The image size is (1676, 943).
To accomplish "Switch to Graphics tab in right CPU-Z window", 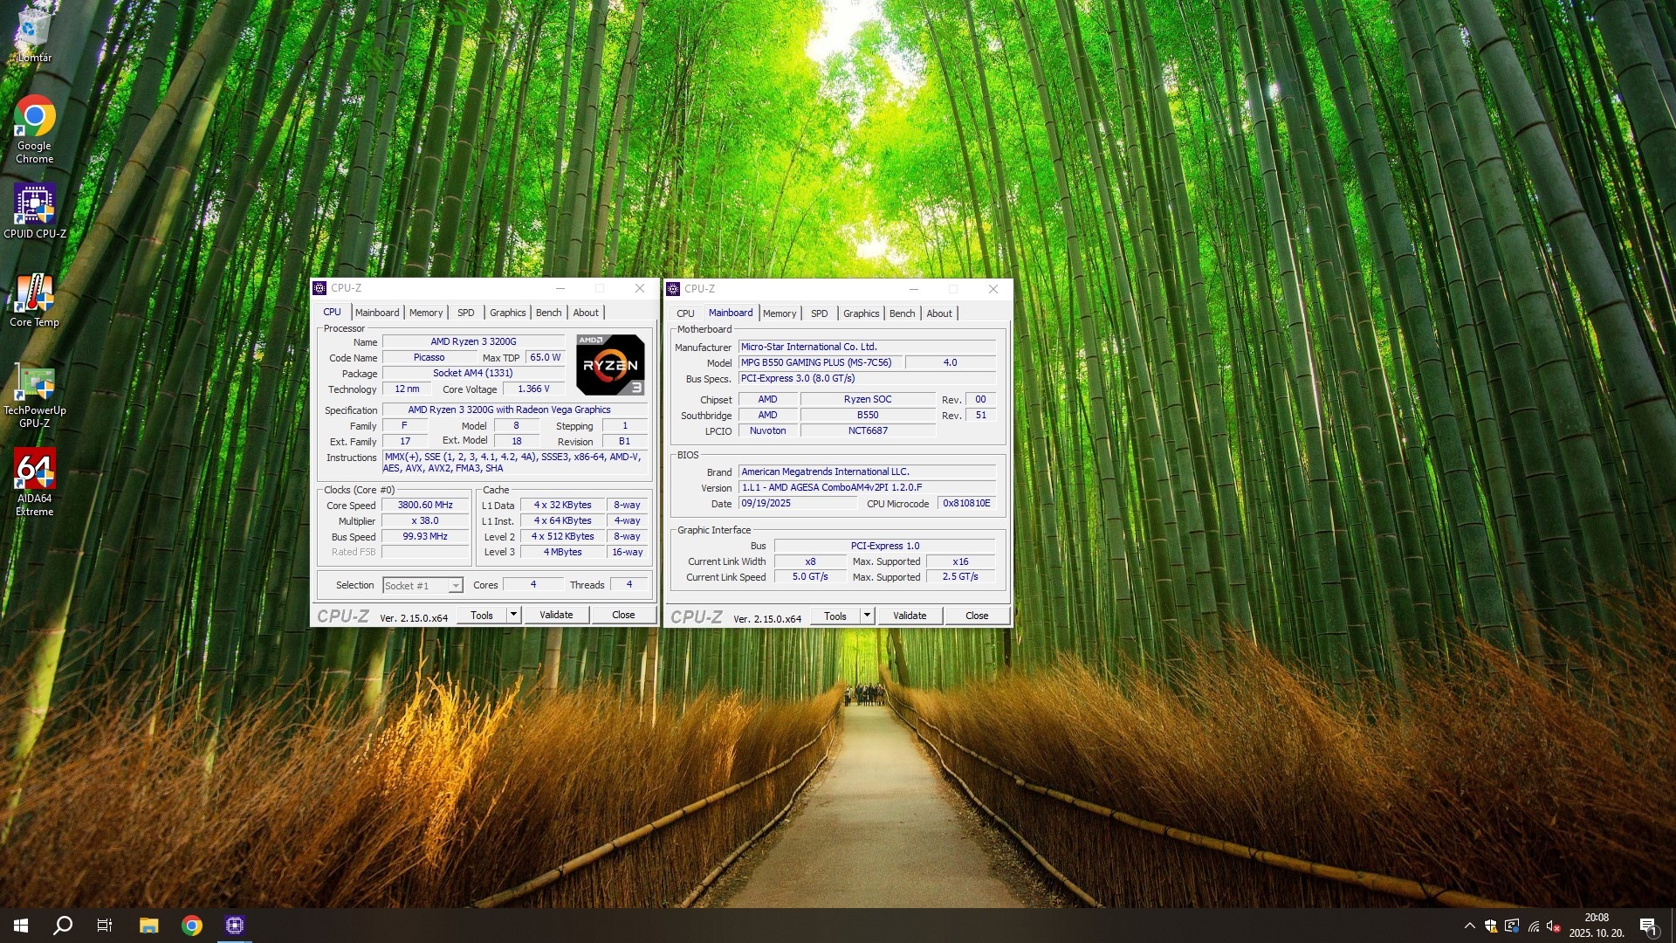I will [x=861, y=313].
